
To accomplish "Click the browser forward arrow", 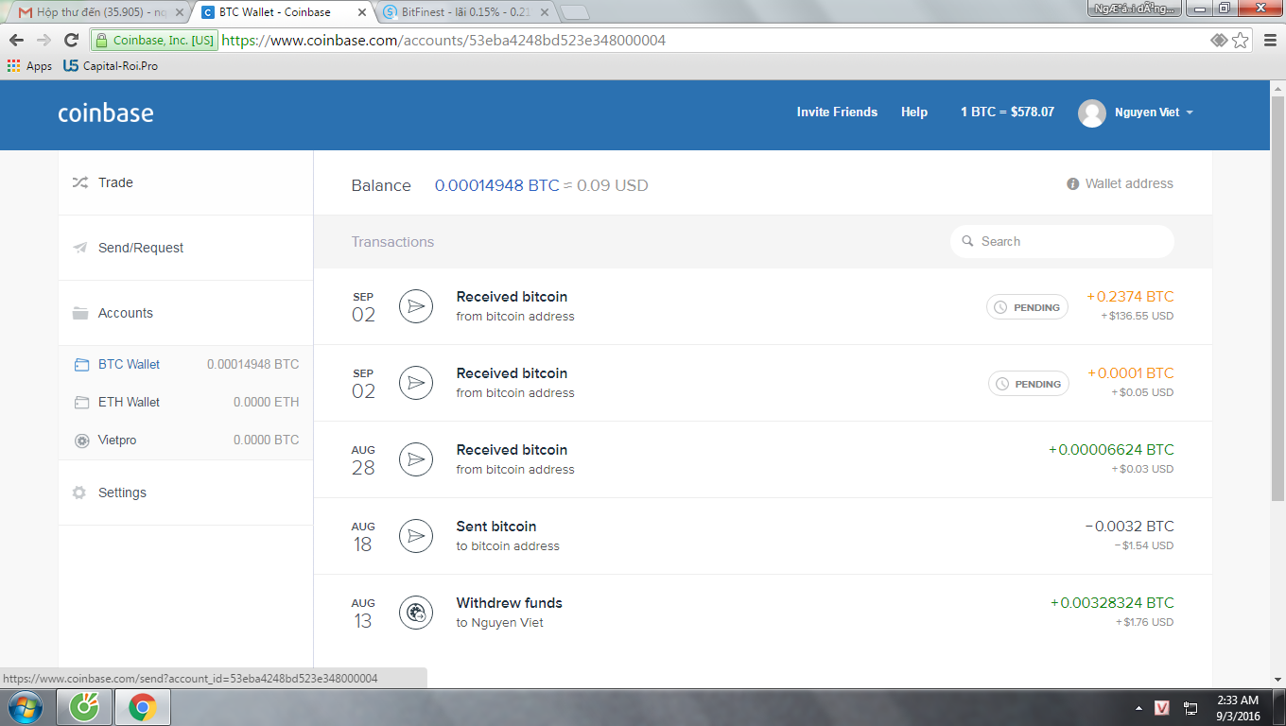I will [43, 40].
